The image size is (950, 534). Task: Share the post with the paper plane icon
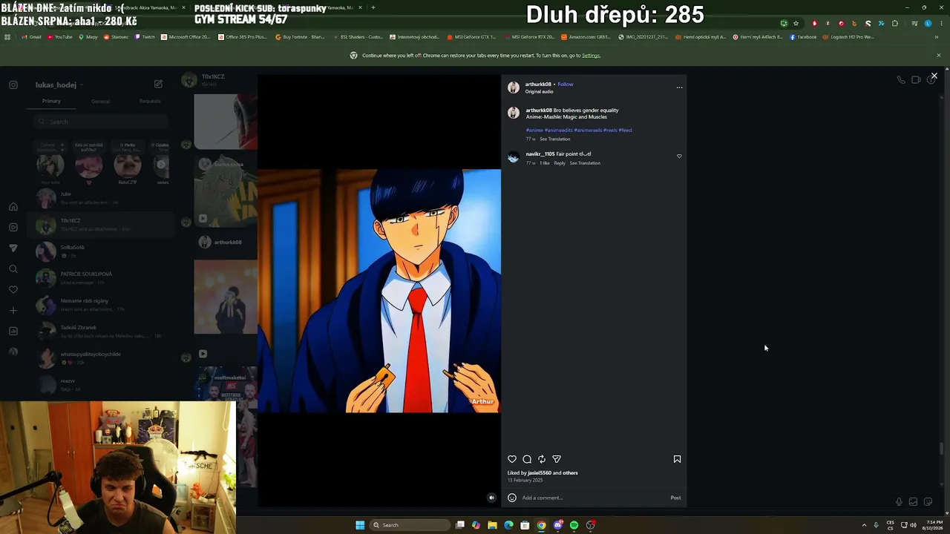click(557, 459)
